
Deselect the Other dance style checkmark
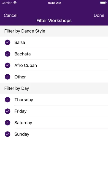(x=7, y=77)
